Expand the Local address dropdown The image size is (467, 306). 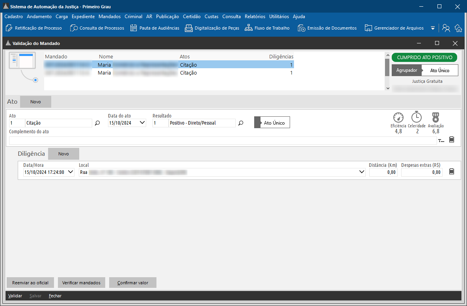tap(362, 172)
